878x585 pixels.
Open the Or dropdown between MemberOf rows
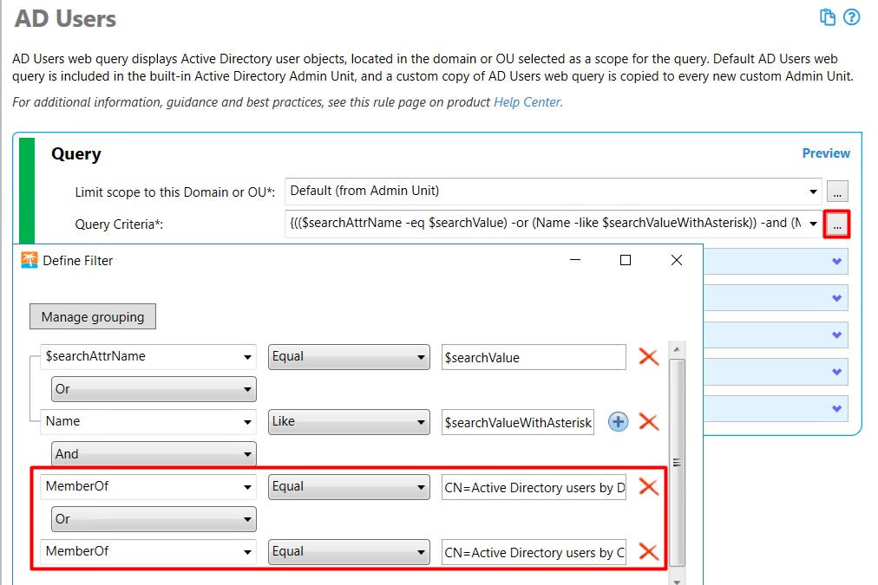[x=154, y=519]
